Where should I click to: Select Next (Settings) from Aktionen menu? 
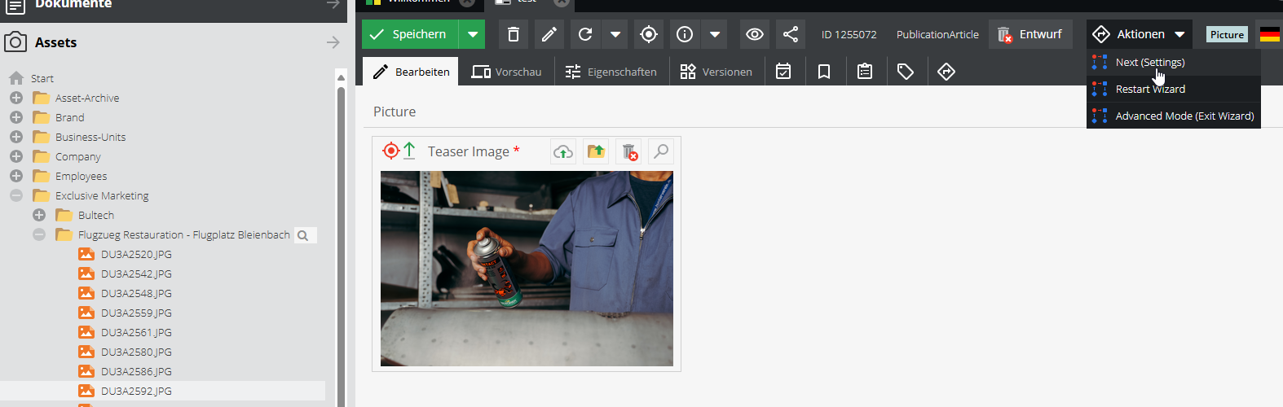click(1149, 63)
